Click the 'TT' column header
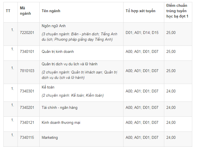Viewport: 201px width, 147px height. click(x=8, y=11)
